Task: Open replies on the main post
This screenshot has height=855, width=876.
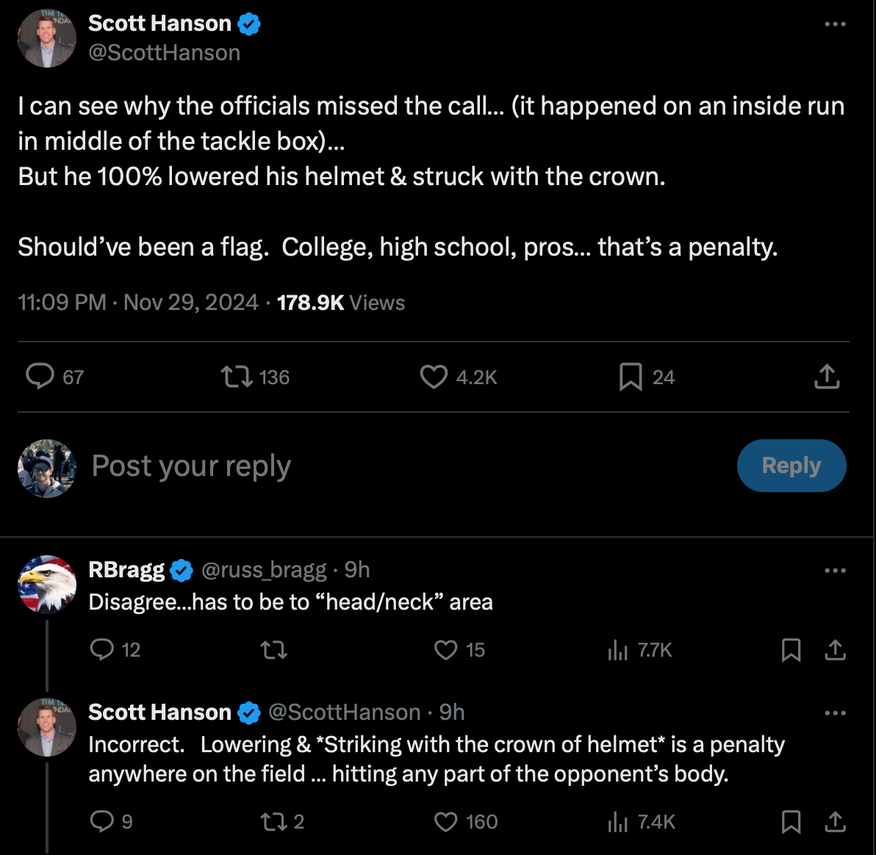Action: point(40,377)
